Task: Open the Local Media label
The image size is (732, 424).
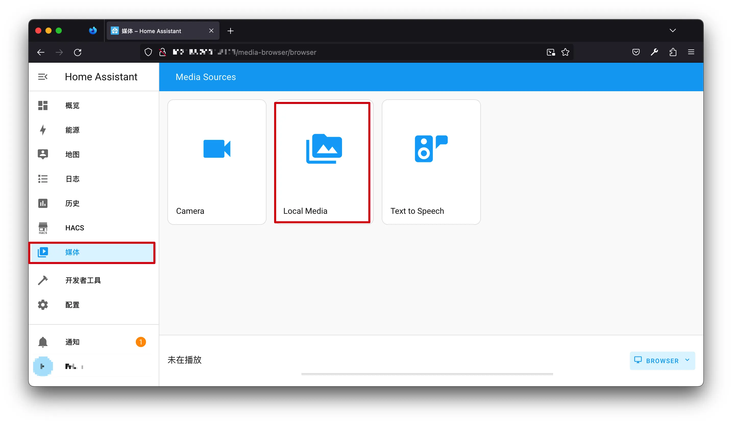Action: tap(305, 211)
